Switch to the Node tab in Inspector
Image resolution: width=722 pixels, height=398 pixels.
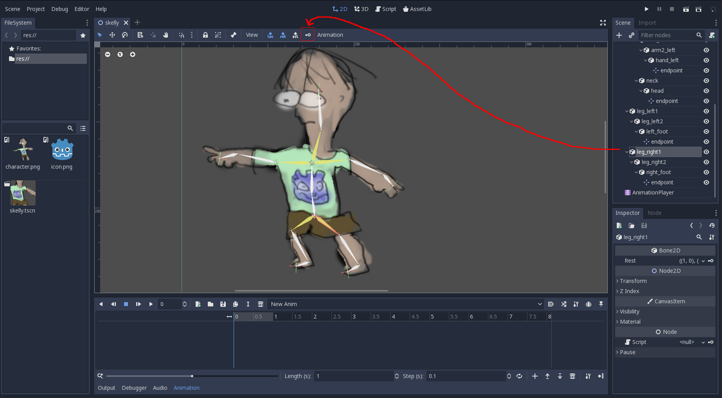pyautogui.click(x=654, y=213)
